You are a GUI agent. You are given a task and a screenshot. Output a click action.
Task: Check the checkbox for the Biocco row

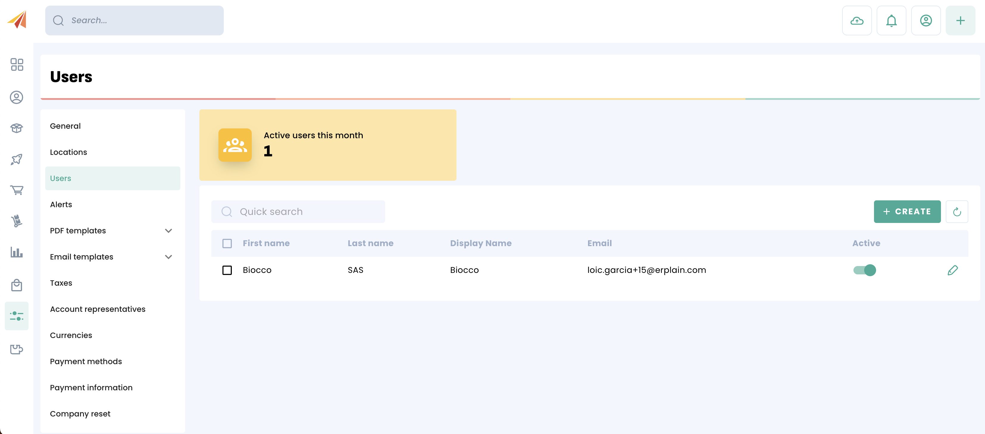(x=227, y=270)
